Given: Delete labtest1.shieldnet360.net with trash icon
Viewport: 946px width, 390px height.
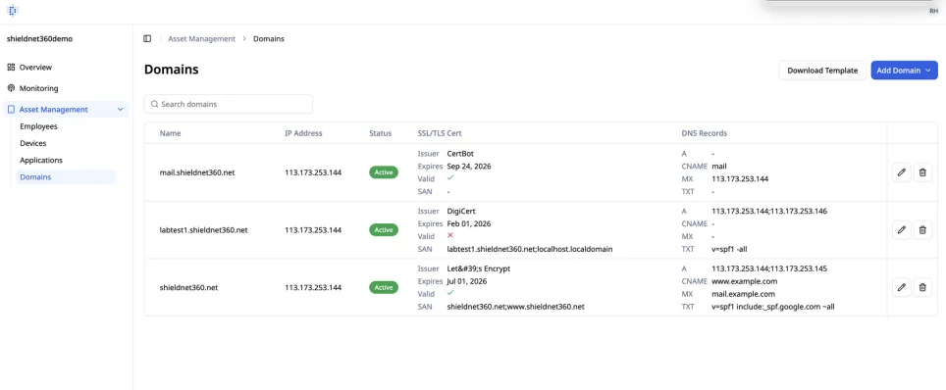Looking at the screenshot, I should click(x=922, y=229).
